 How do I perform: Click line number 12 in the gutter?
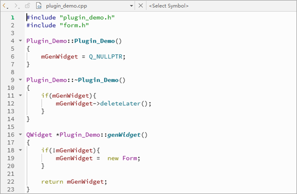tap(11, 104)
